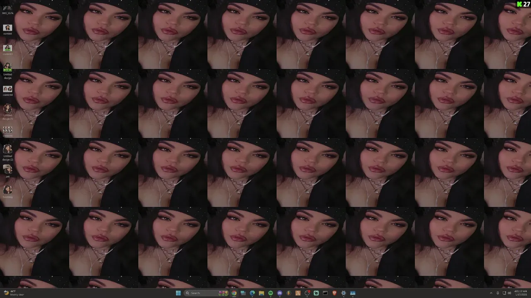Expand hidden system tray icons
This screenshot has width=531, height=298.
point(491,293)
